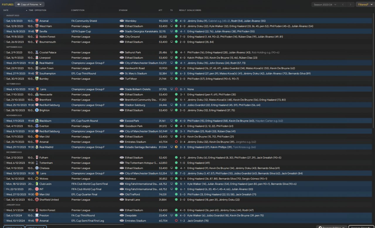Image resolution: width=375 pixels, height=228 pixels.
Task: Click the Brentford club badge
Action: coord(37,100)
